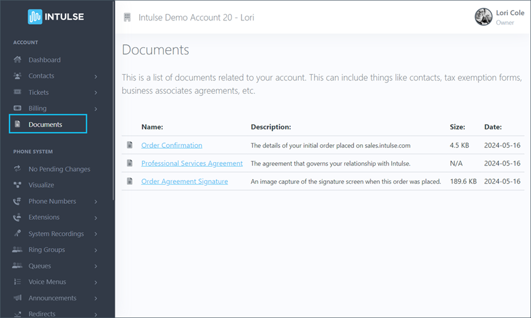
Task: Expand the Queues submenu chevron
Action: 96,266
